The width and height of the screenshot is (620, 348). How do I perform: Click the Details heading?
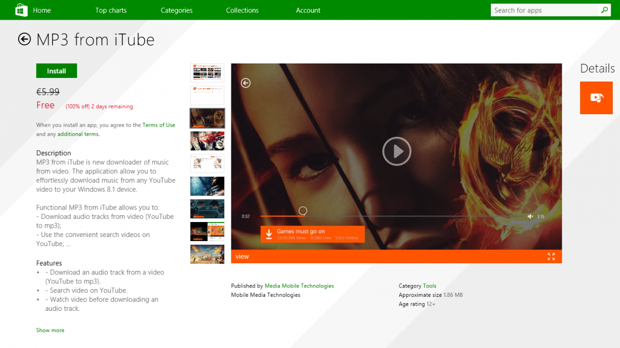click(x=598, y=69)
